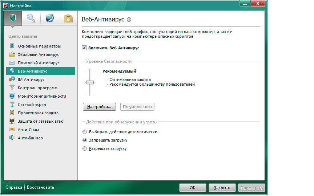Click the Kaspersky logo in the title bar
Screen dimensions: 314x196
[x=6, y=5]
